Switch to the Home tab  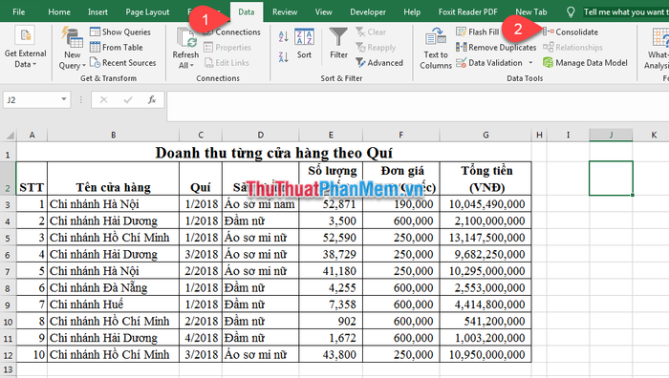pos(59,12)
